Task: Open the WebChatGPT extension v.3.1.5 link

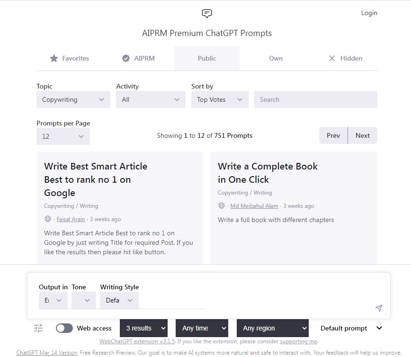Action: pyautogui.click(x=137, y=341)
